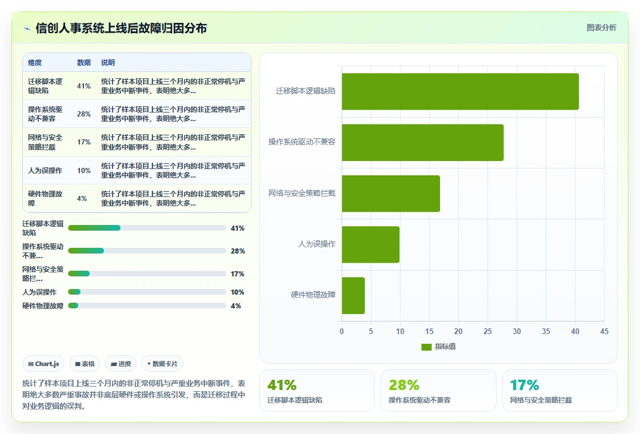This screenshot has height=434, width=640.
Task: Open the 41% 迁移脚本逻辑缺陷 stat card
Action: (317, 391)
